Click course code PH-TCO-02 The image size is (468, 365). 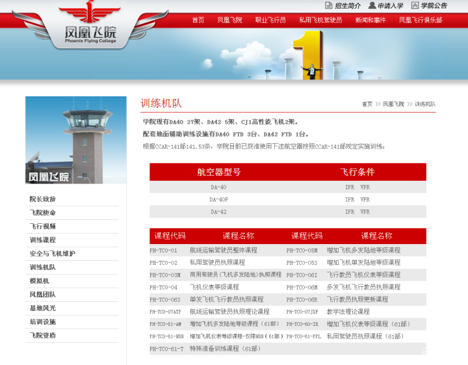point(163,263)
